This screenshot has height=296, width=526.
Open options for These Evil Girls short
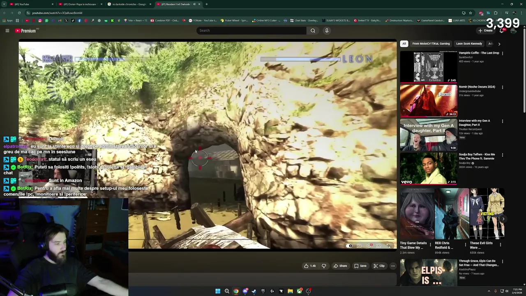pos(501,245)
